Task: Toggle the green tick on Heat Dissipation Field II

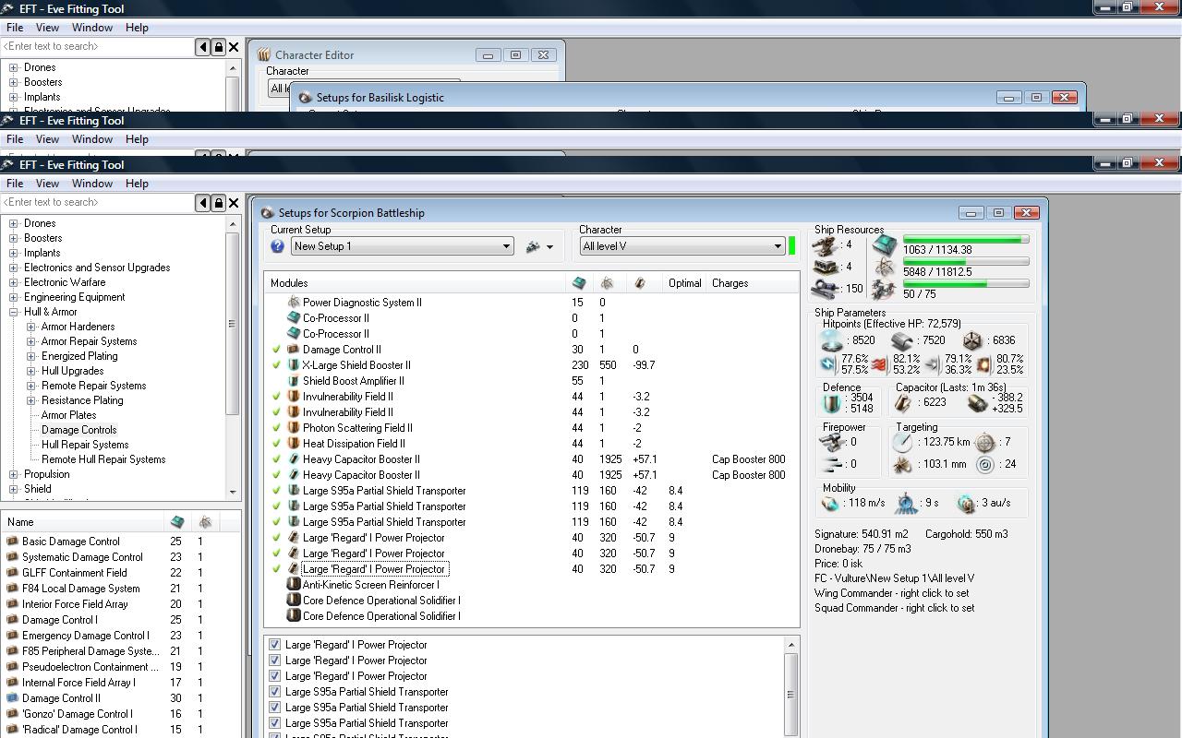Action: click(276, 444)
